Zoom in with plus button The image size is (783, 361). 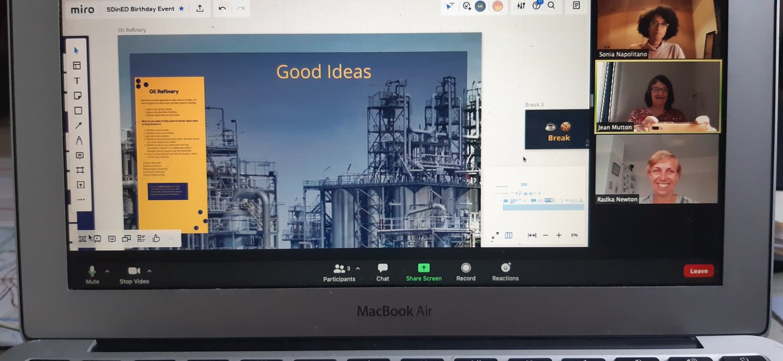click(559, 235)
